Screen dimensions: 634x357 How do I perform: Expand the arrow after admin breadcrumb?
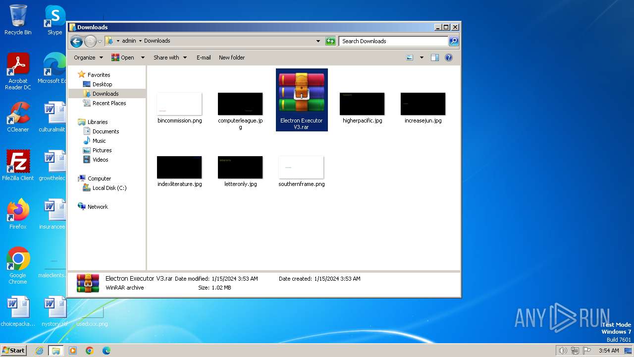point(140,41)
